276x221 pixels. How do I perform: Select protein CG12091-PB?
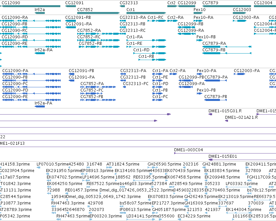(81, 71)
